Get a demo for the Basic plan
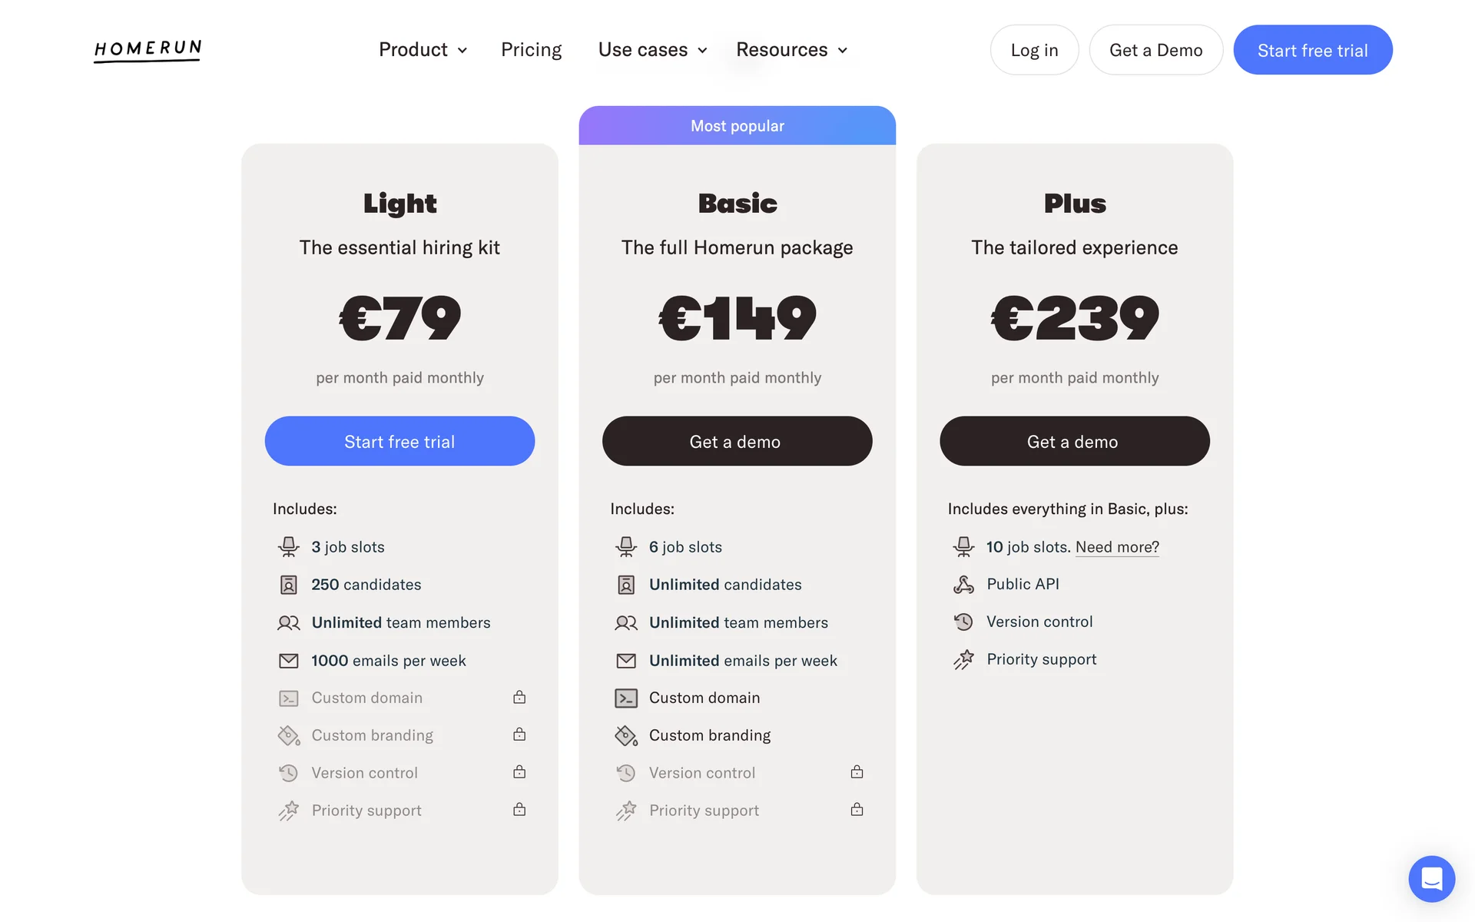Image resolution: width=1475 pixels, height=922 pixels. pyautogui.click(x=737, y=441)
